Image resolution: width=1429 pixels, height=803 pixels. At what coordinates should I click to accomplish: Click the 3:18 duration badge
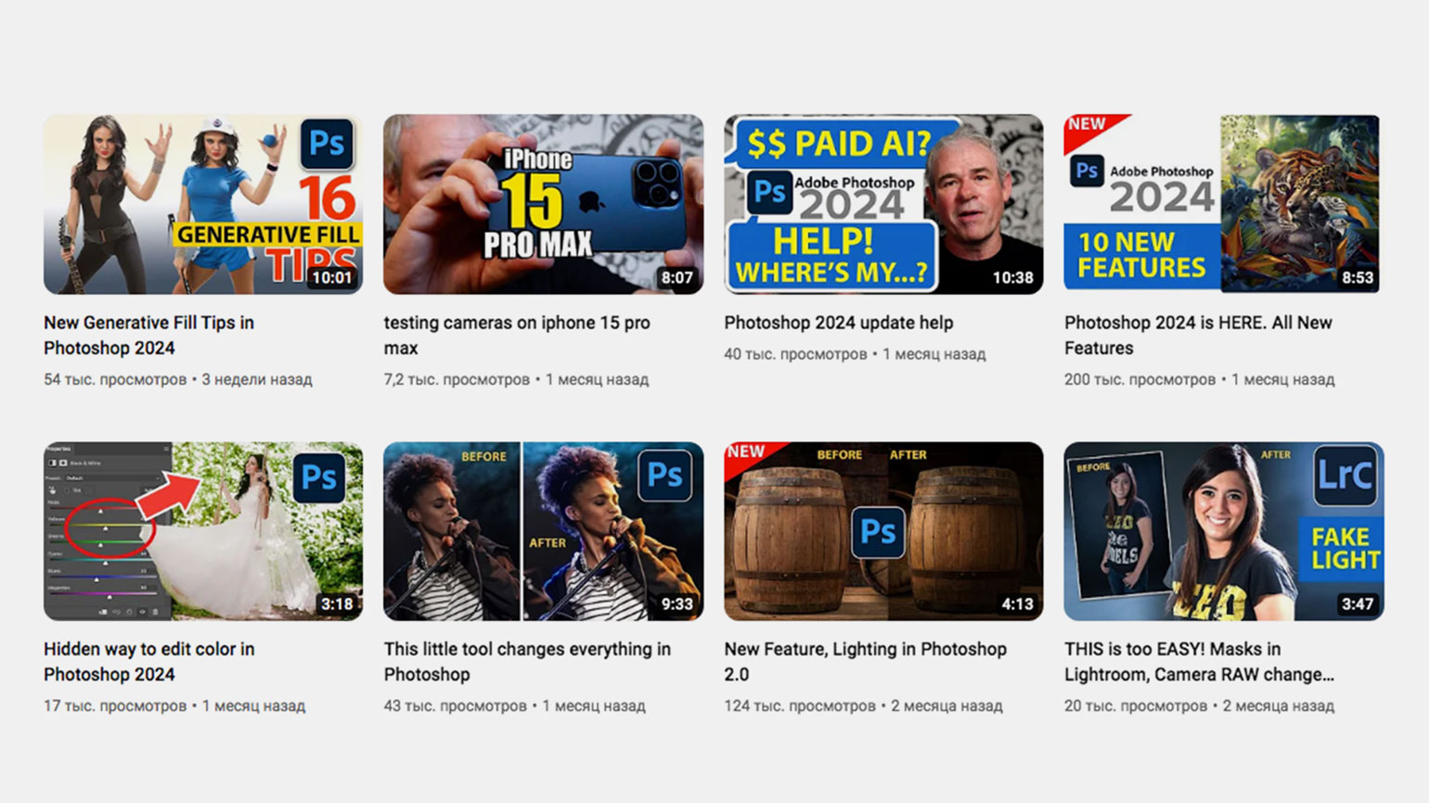pos(336,604)
